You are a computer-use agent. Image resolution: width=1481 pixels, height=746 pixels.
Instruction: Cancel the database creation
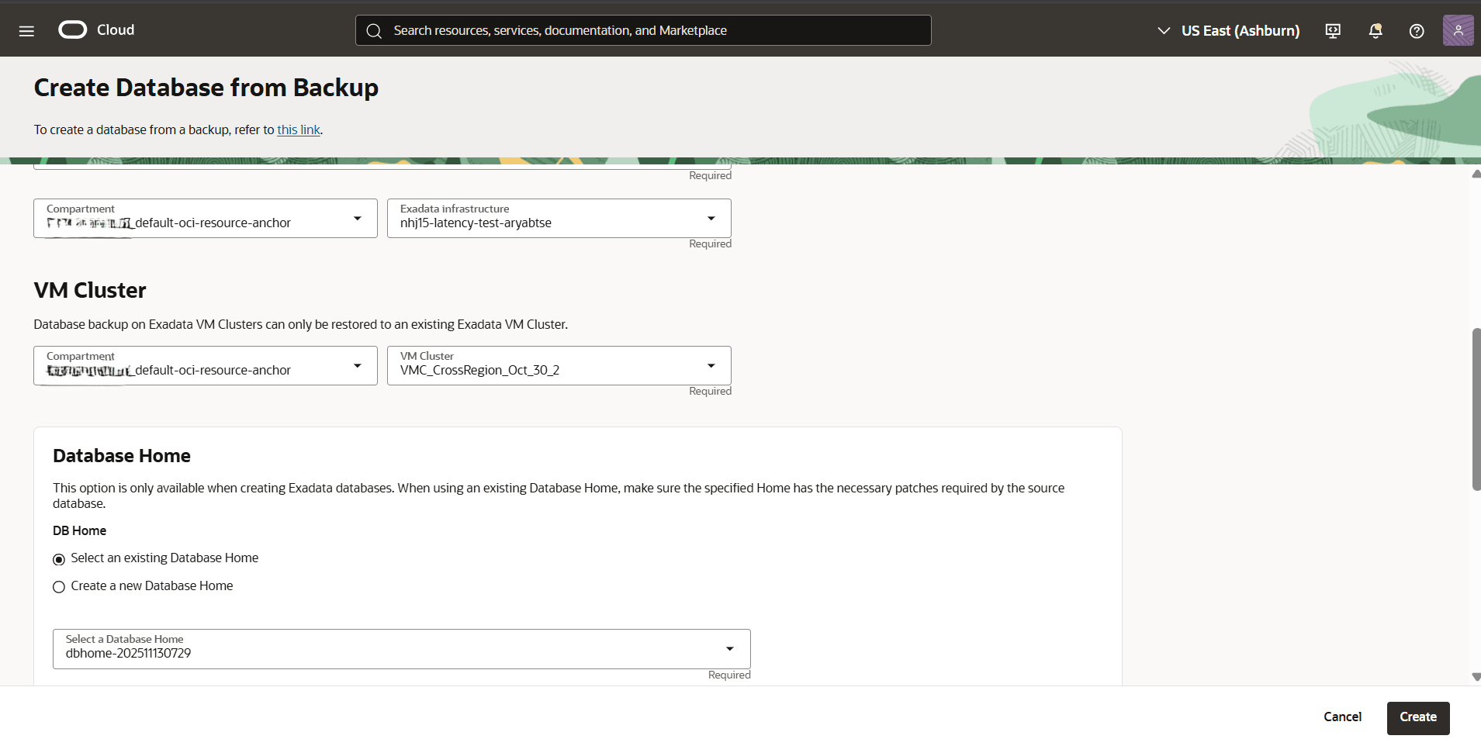1342,717
